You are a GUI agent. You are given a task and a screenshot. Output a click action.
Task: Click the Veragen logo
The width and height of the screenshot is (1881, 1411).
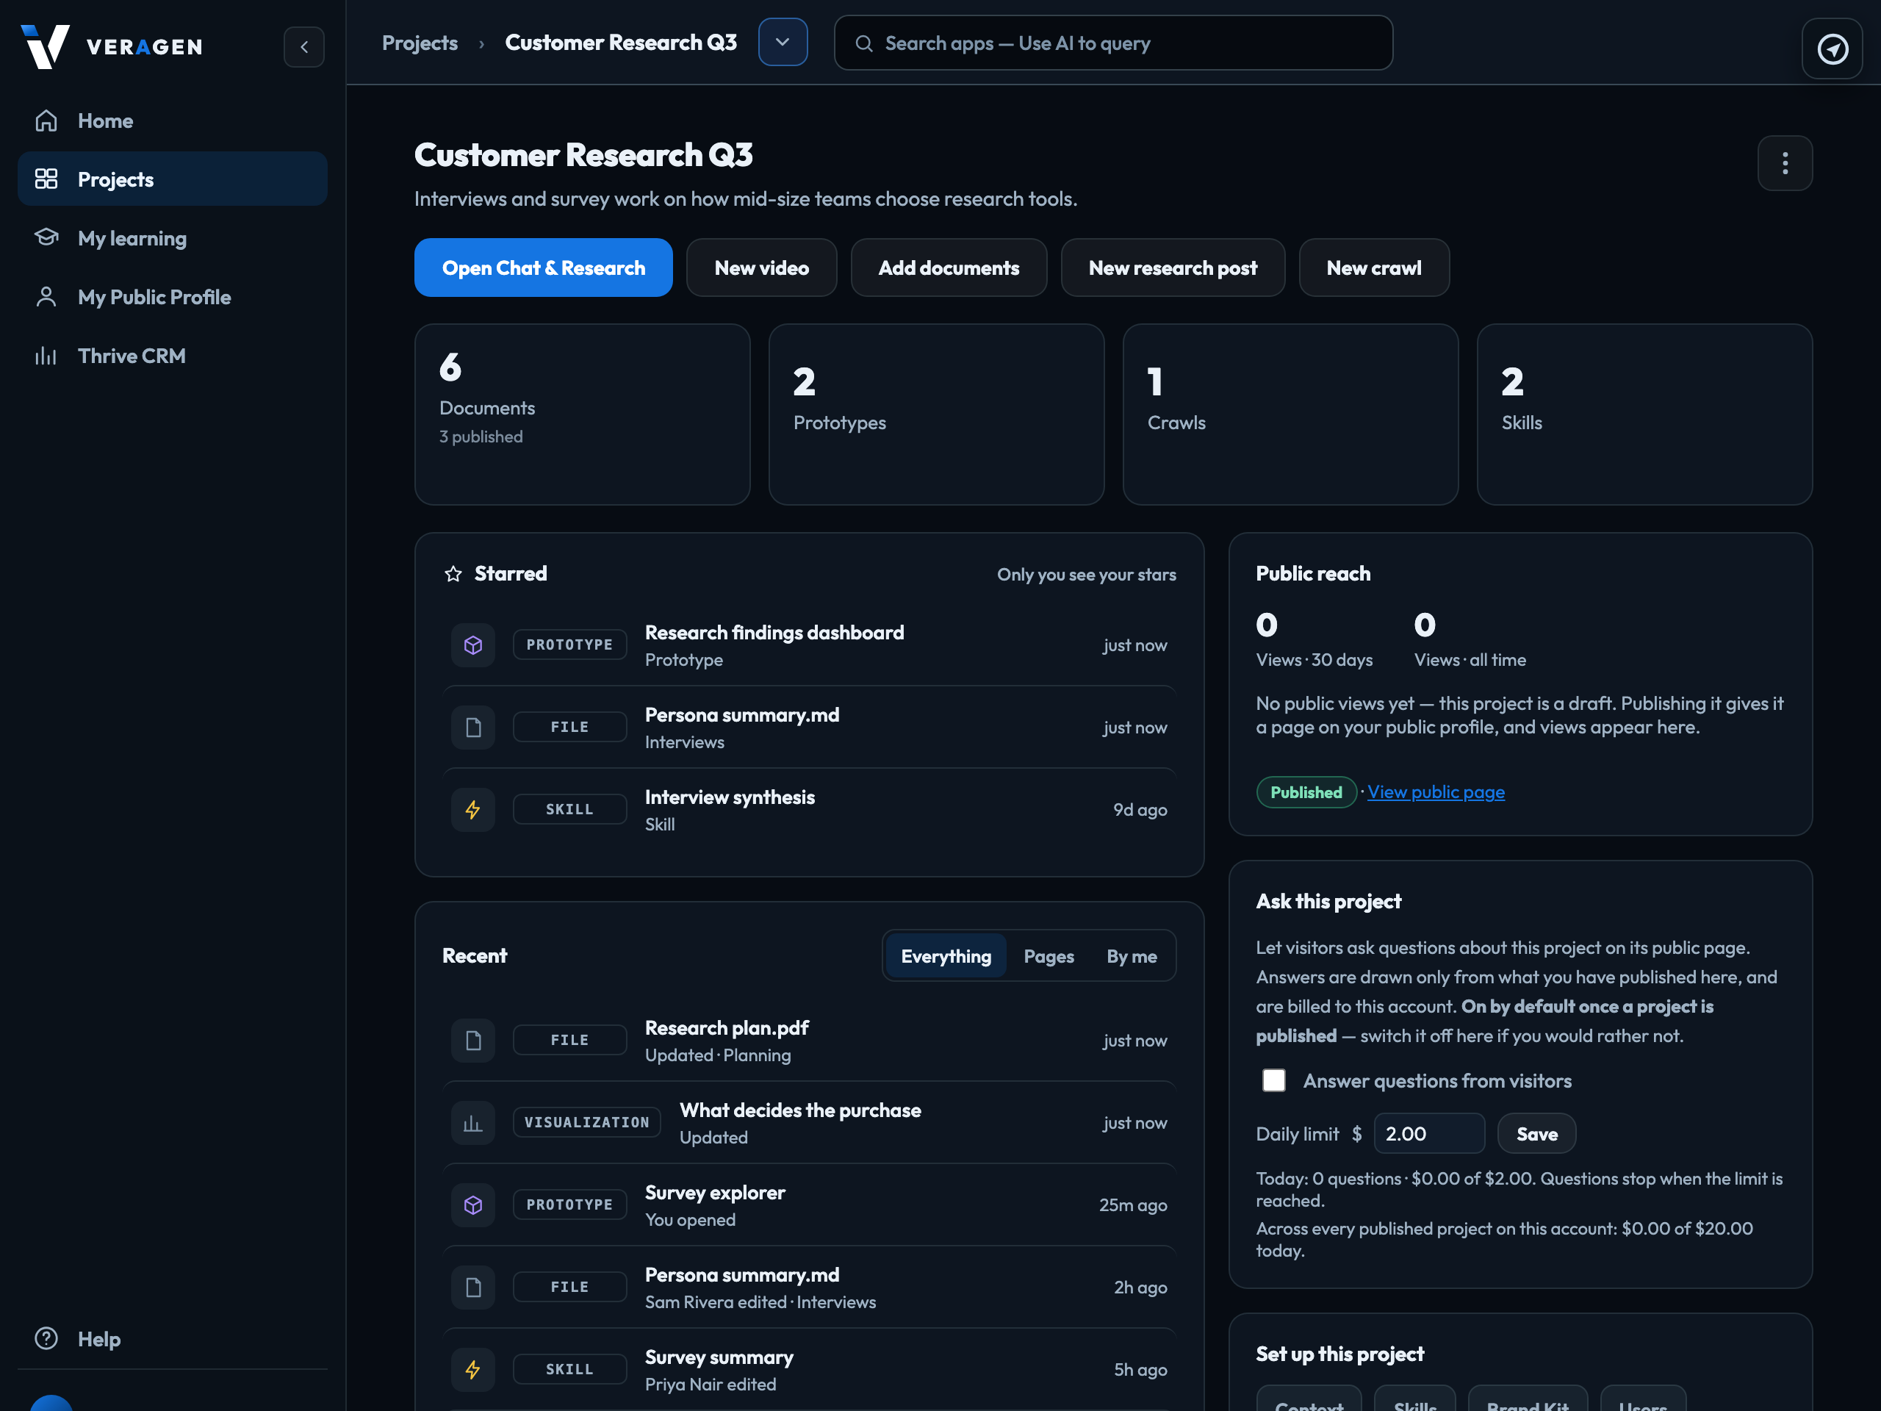point(112,46)
